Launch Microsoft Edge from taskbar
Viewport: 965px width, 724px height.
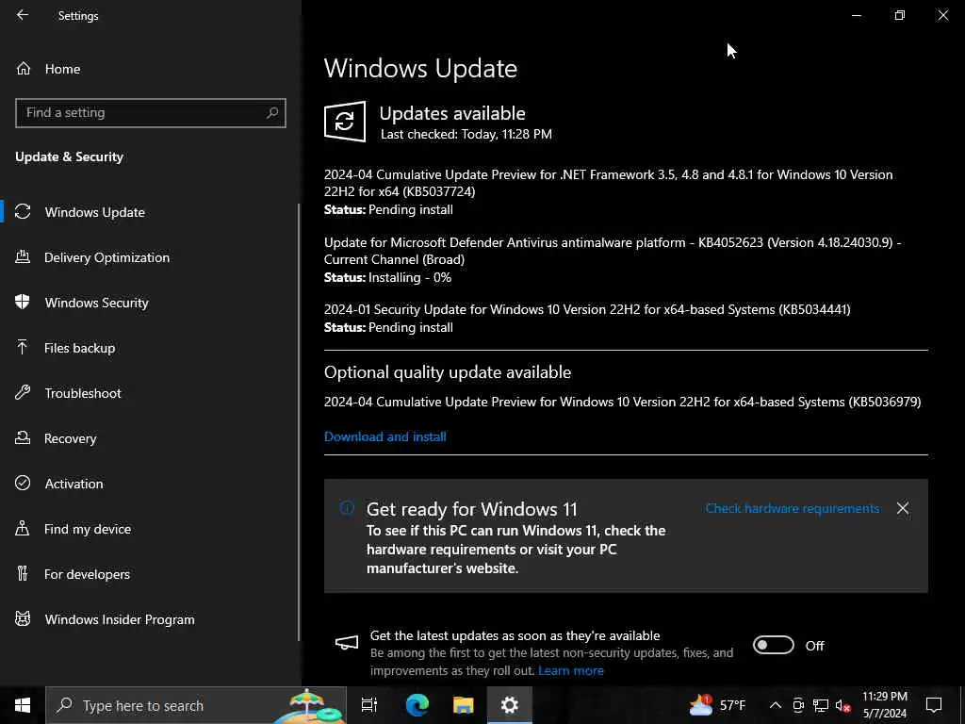tap(417, 705)
